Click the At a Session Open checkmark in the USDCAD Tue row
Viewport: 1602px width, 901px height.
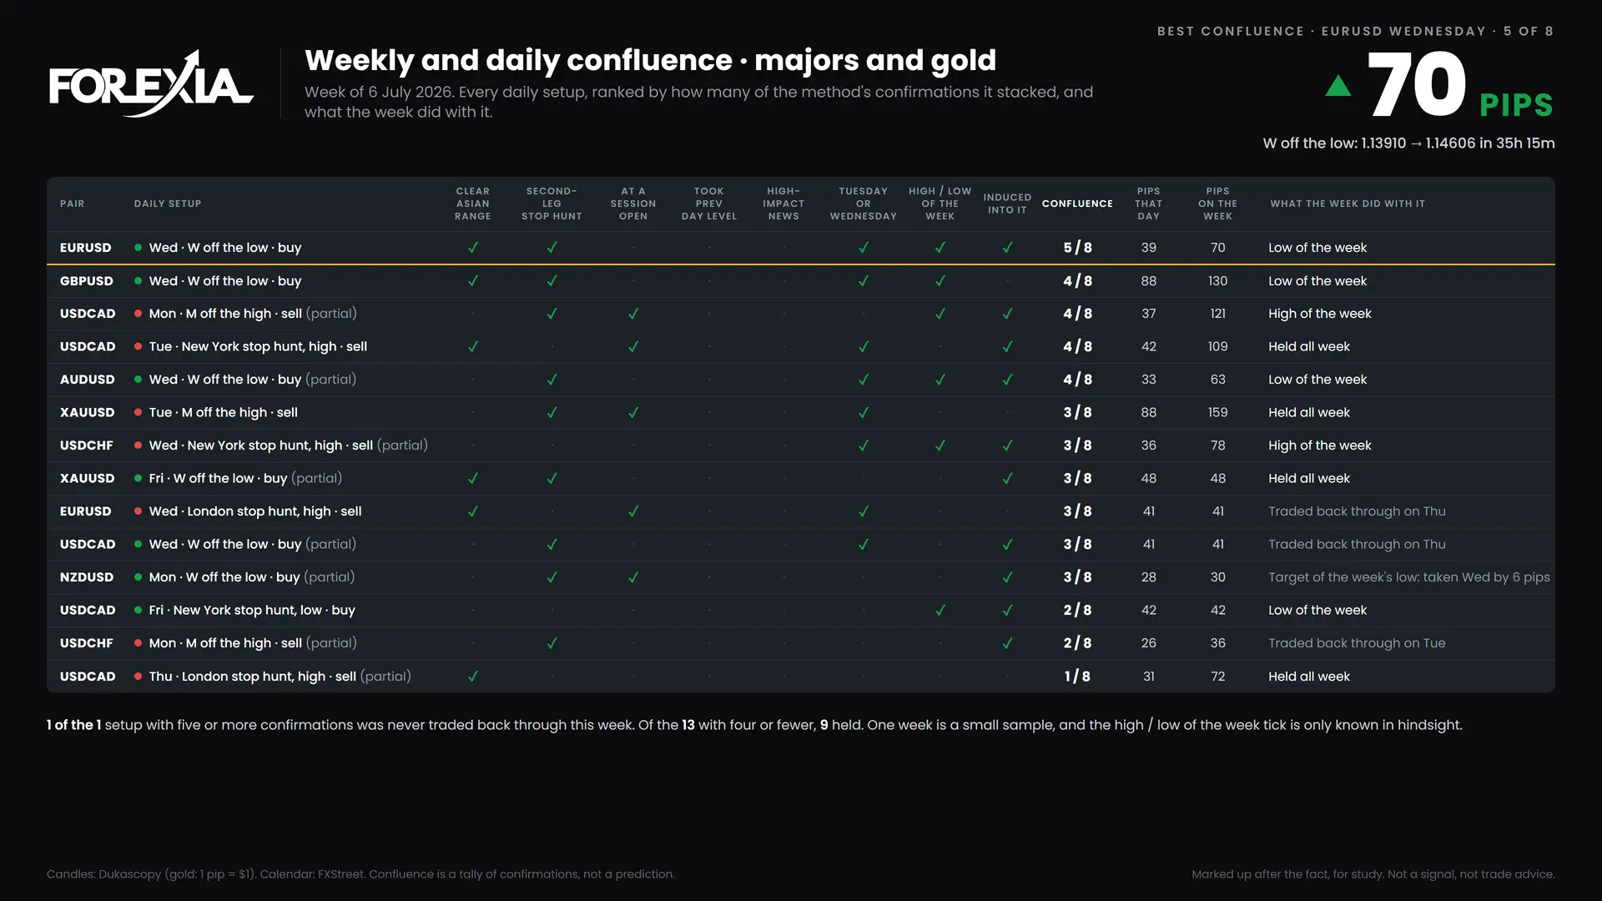point(633,346)
